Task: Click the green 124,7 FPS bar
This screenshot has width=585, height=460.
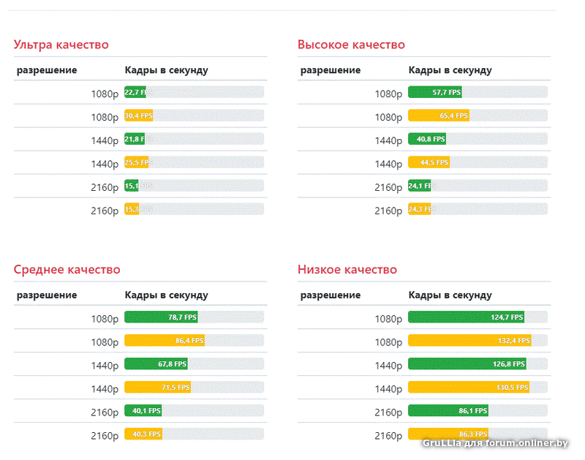Action: coord(466,317)
